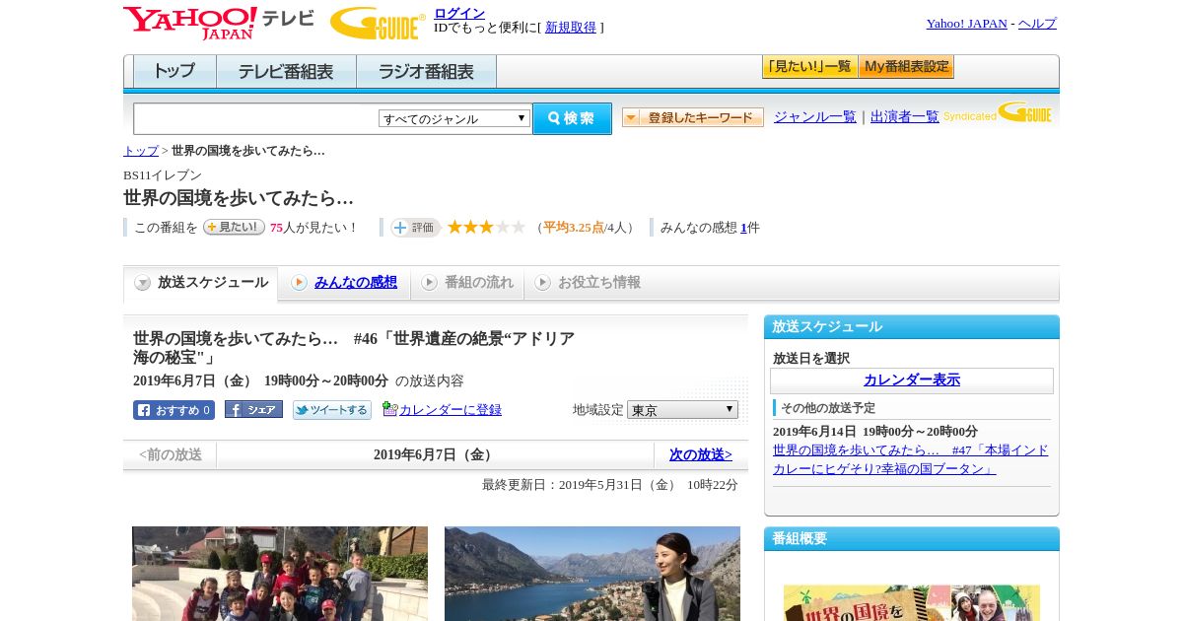Select the トップ navigation tab
This screenshot has width=1183, height=621.
[174, 71]
